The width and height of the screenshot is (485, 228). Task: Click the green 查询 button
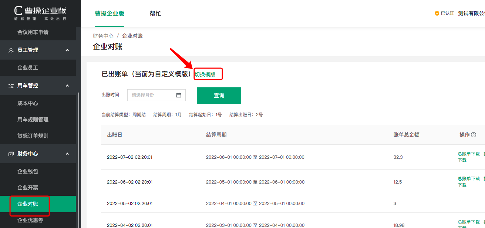tap(219, 95)
